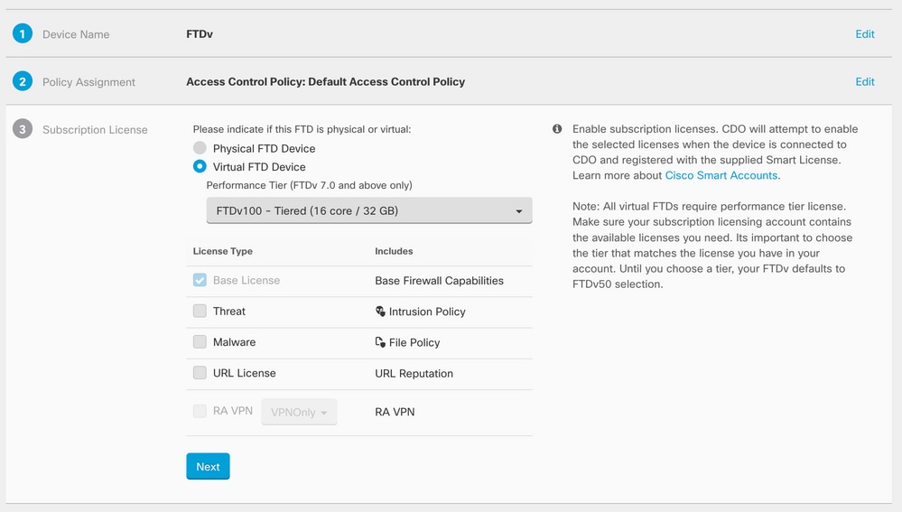Click the step 3 circle icon

click(23, 129)
